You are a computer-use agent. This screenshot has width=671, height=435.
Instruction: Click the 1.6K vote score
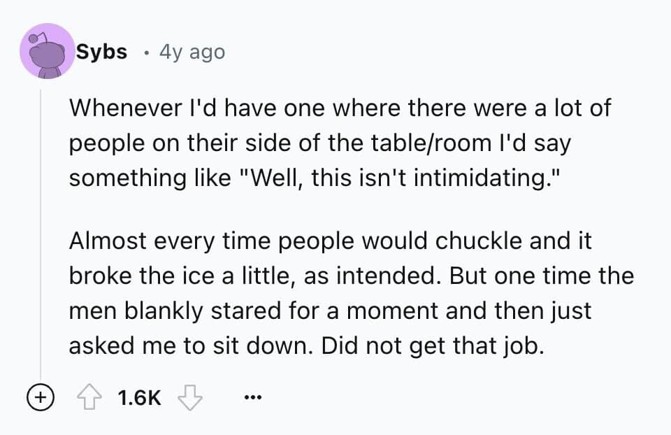[140, 399]
